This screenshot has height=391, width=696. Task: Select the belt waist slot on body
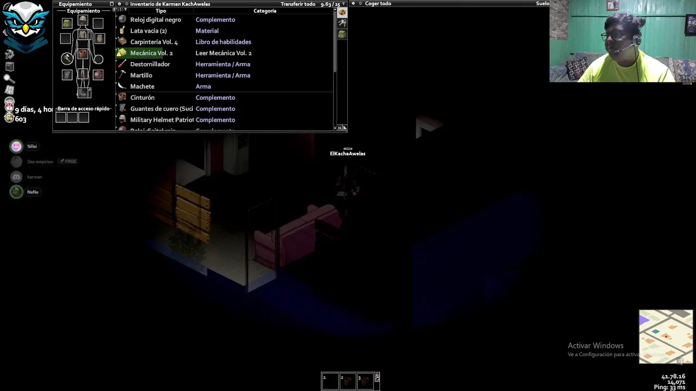point(83,53)
